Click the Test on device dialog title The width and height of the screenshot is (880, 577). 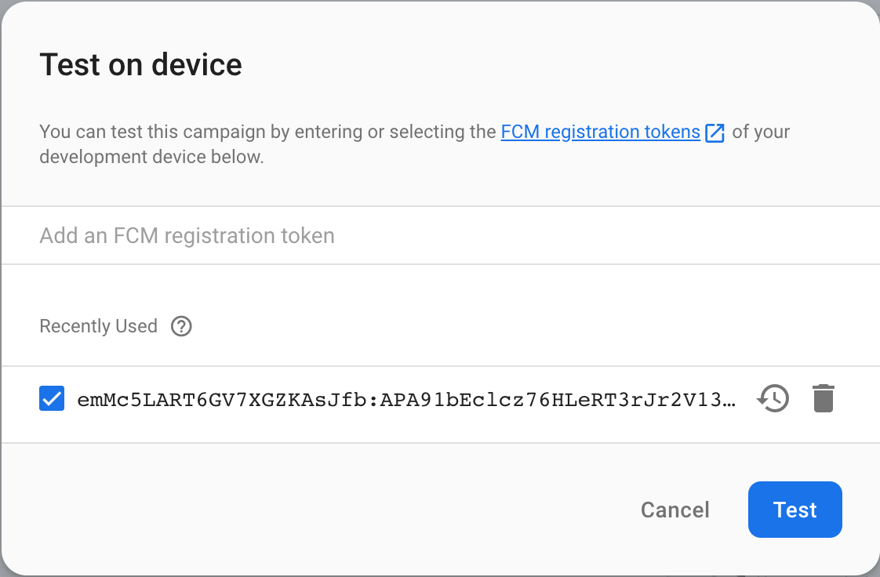click(x=141, y=64)
